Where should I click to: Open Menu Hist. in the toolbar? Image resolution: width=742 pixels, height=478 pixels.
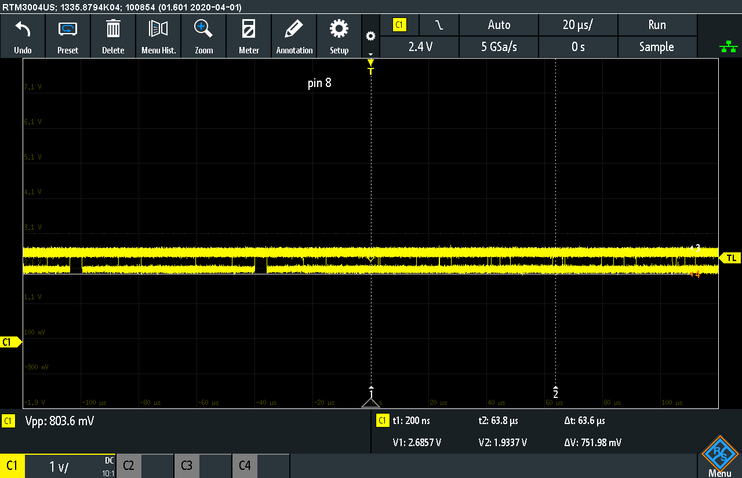tap(158, 36)
